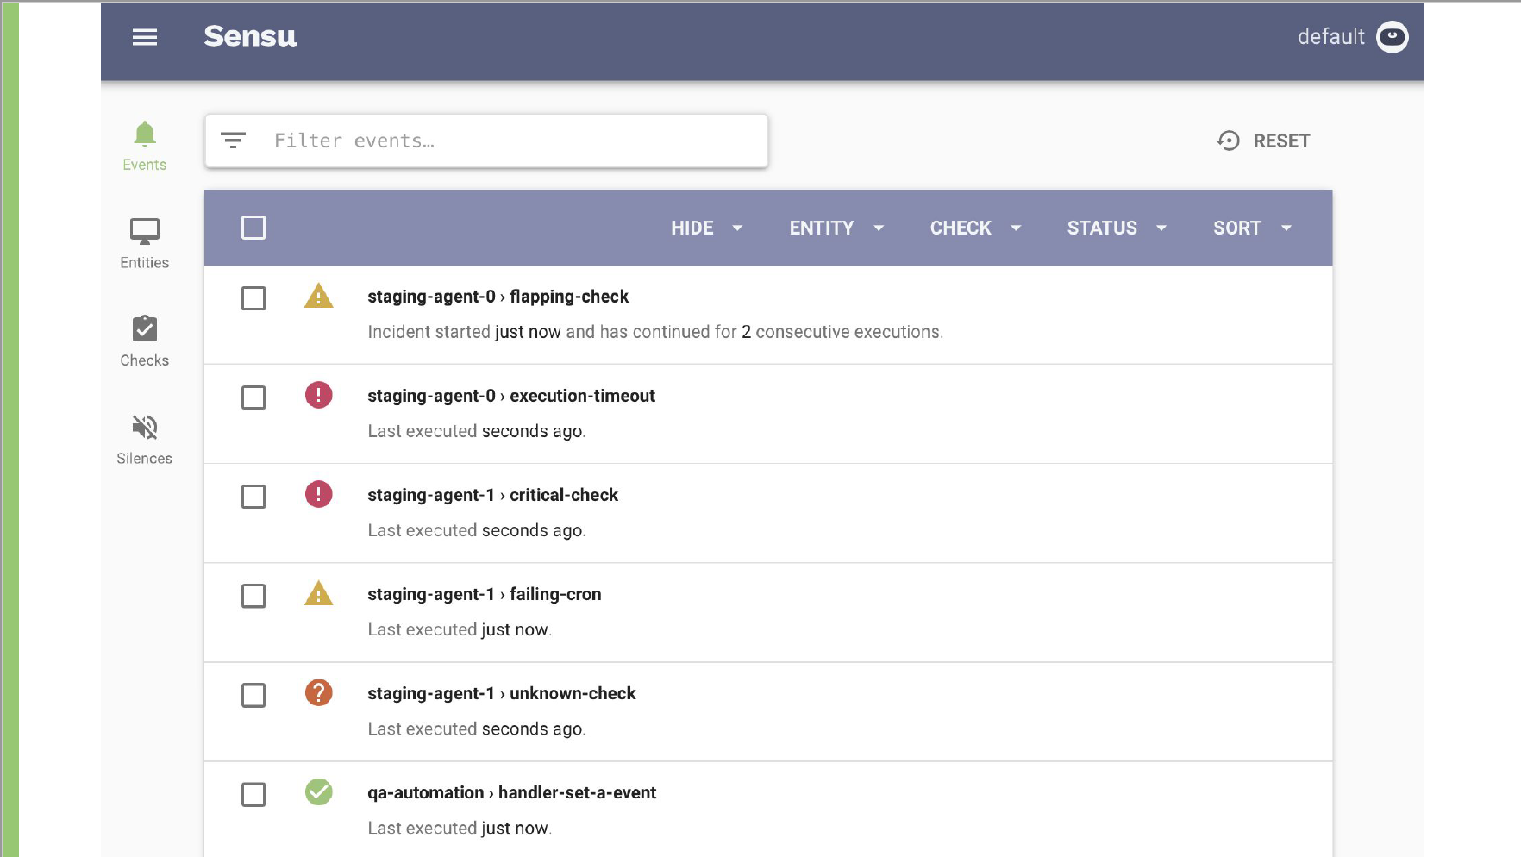Click the warning icon for failing-cron event
Screen dimensions: 1521x857
[318, 594]
